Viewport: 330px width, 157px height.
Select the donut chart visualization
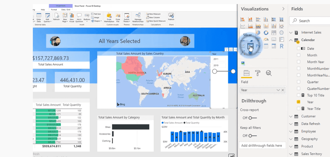coord(266,33)
